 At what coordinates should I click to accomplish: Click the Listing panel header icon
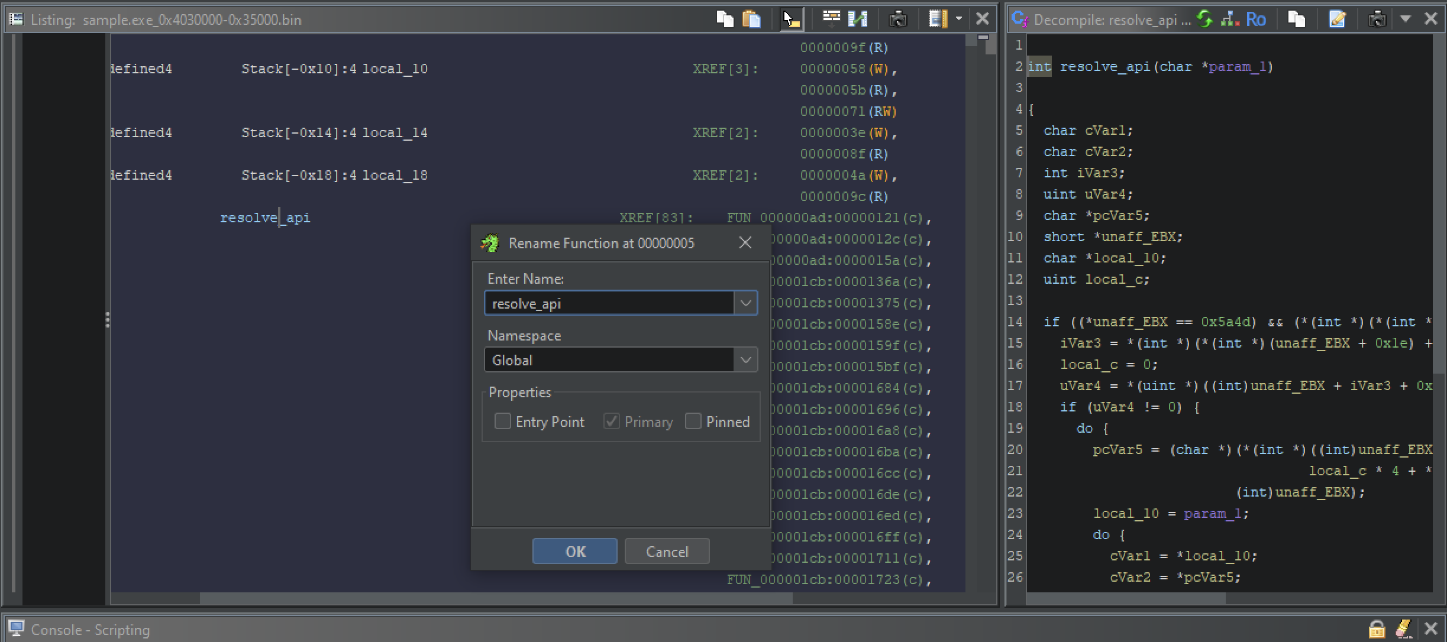16,19
